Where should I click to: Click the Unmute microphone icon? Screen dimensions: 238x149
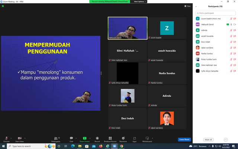click(6, 138)
